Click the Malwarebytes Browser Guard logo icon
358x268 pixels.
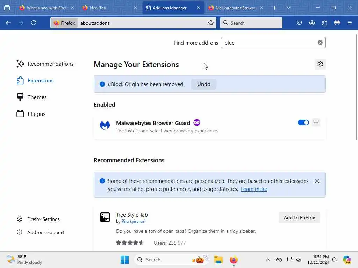[105, 125]
